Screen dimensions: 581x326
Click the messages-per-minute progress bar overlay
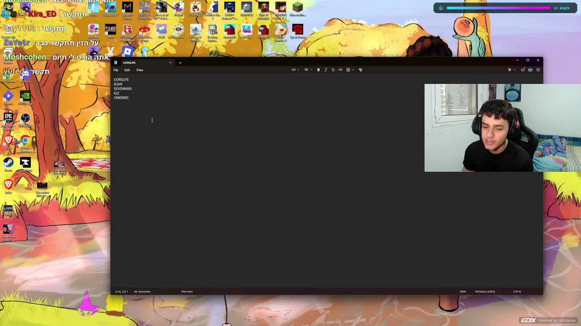pyautogui.click(x=498, y=8)
